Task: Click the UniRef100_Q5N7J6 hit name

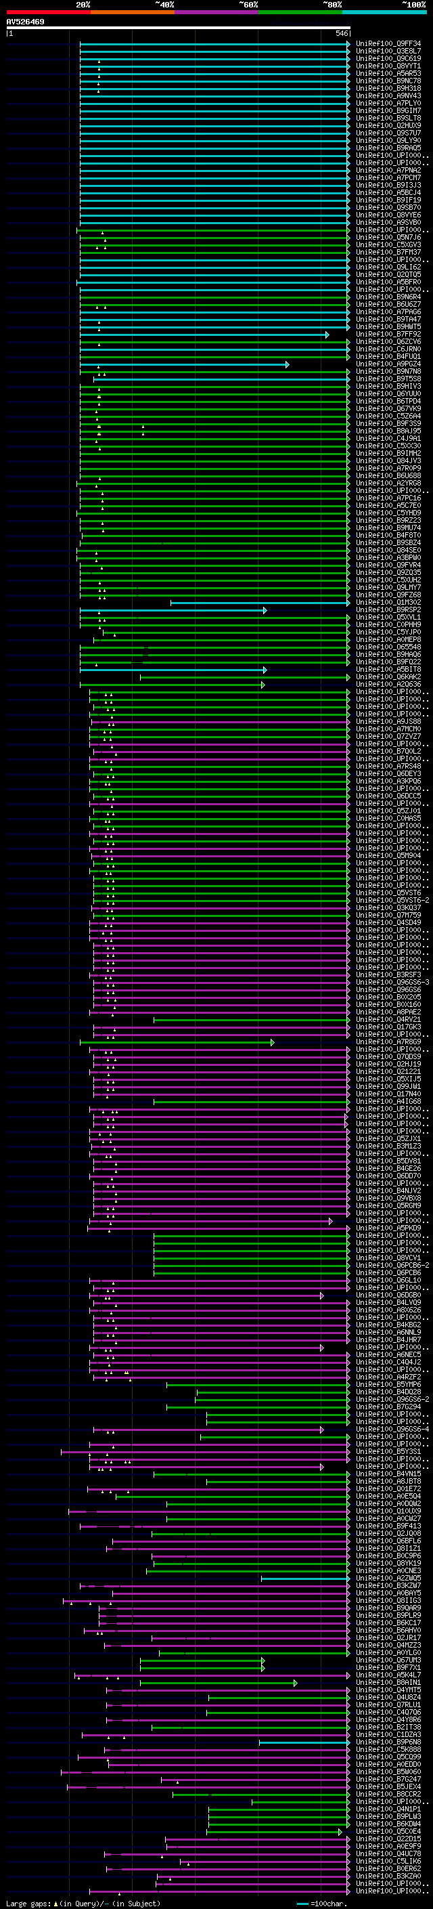Action: (x=388, y=237)
